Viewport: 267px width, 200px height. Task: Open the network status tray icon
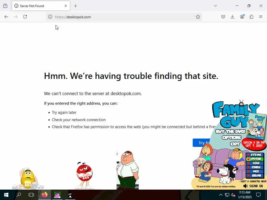[227, 195]
